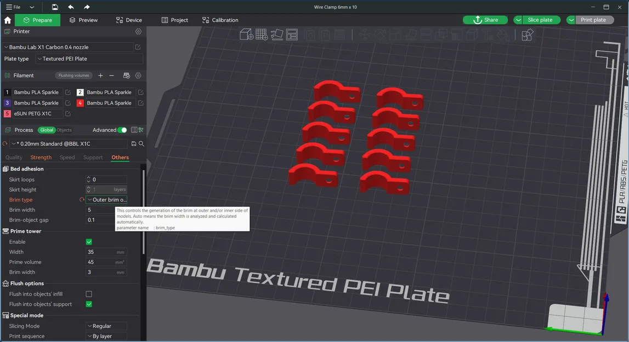The height and width of the screenshot is (342, 629).
Task: Click the Slice plate button
Action: pyautogui.click(x=542, y=20)
